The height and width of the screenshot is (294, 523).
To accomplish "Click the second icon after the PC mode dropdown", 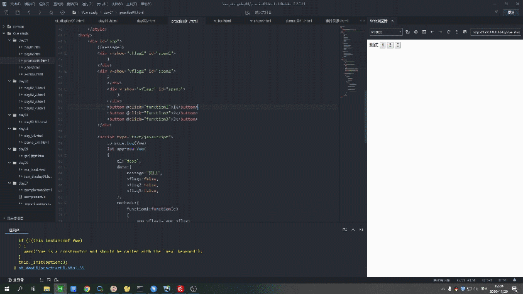I will click(x=416, y=32).
